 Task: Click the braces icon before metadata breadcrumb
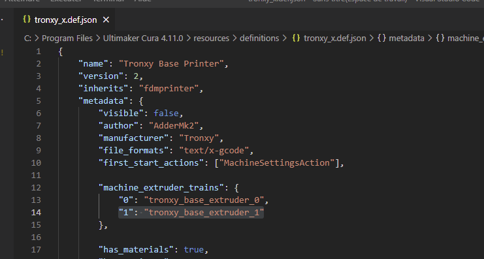coord(382,38)
